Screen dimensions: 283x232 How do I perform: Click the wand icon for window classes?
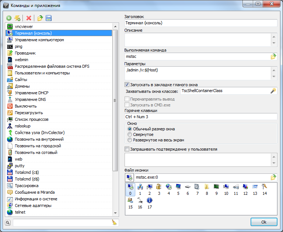coord(273,91)
